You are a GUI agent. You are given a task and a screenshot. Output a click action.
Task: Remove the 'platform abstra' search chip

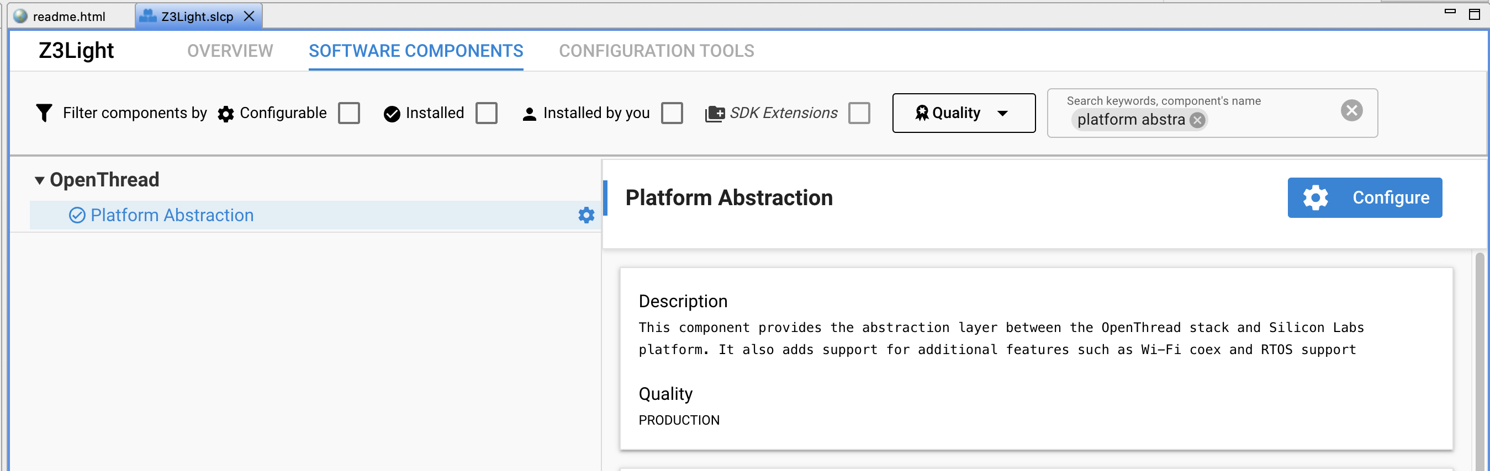point(1197,120)
